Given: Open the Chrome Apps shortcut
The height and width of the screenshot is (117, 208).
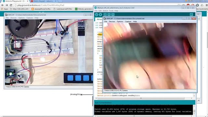Looking at the screenshot, I should [x=5, y=9].
